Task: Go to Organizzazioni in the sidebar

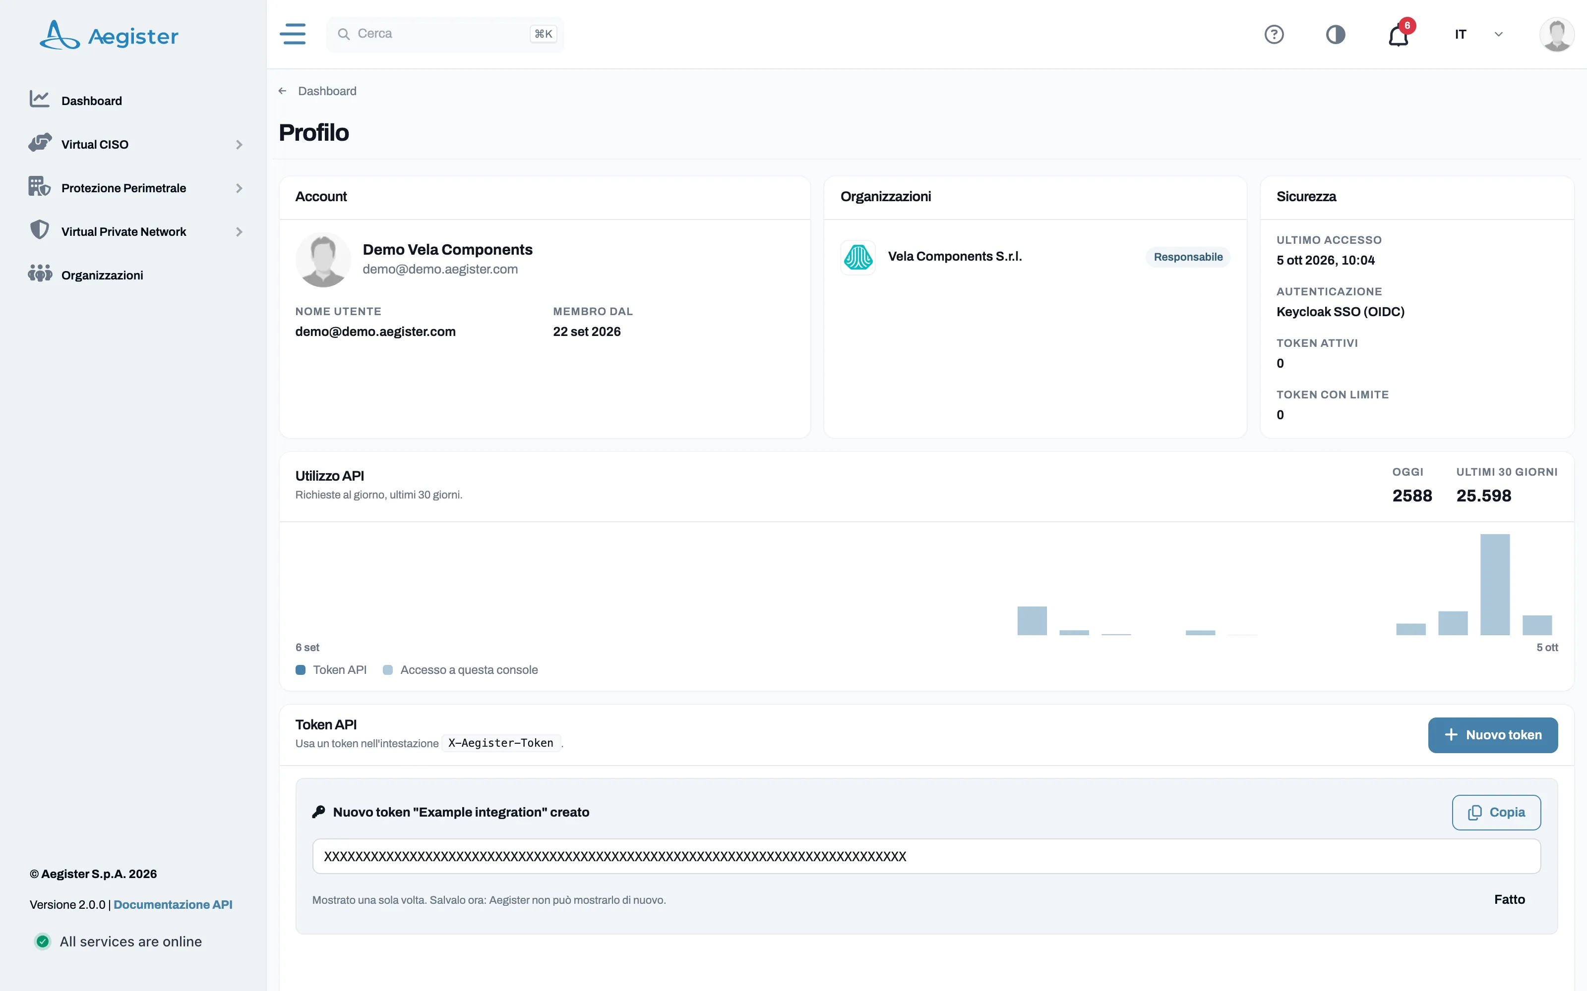Action: click(102, 275)
